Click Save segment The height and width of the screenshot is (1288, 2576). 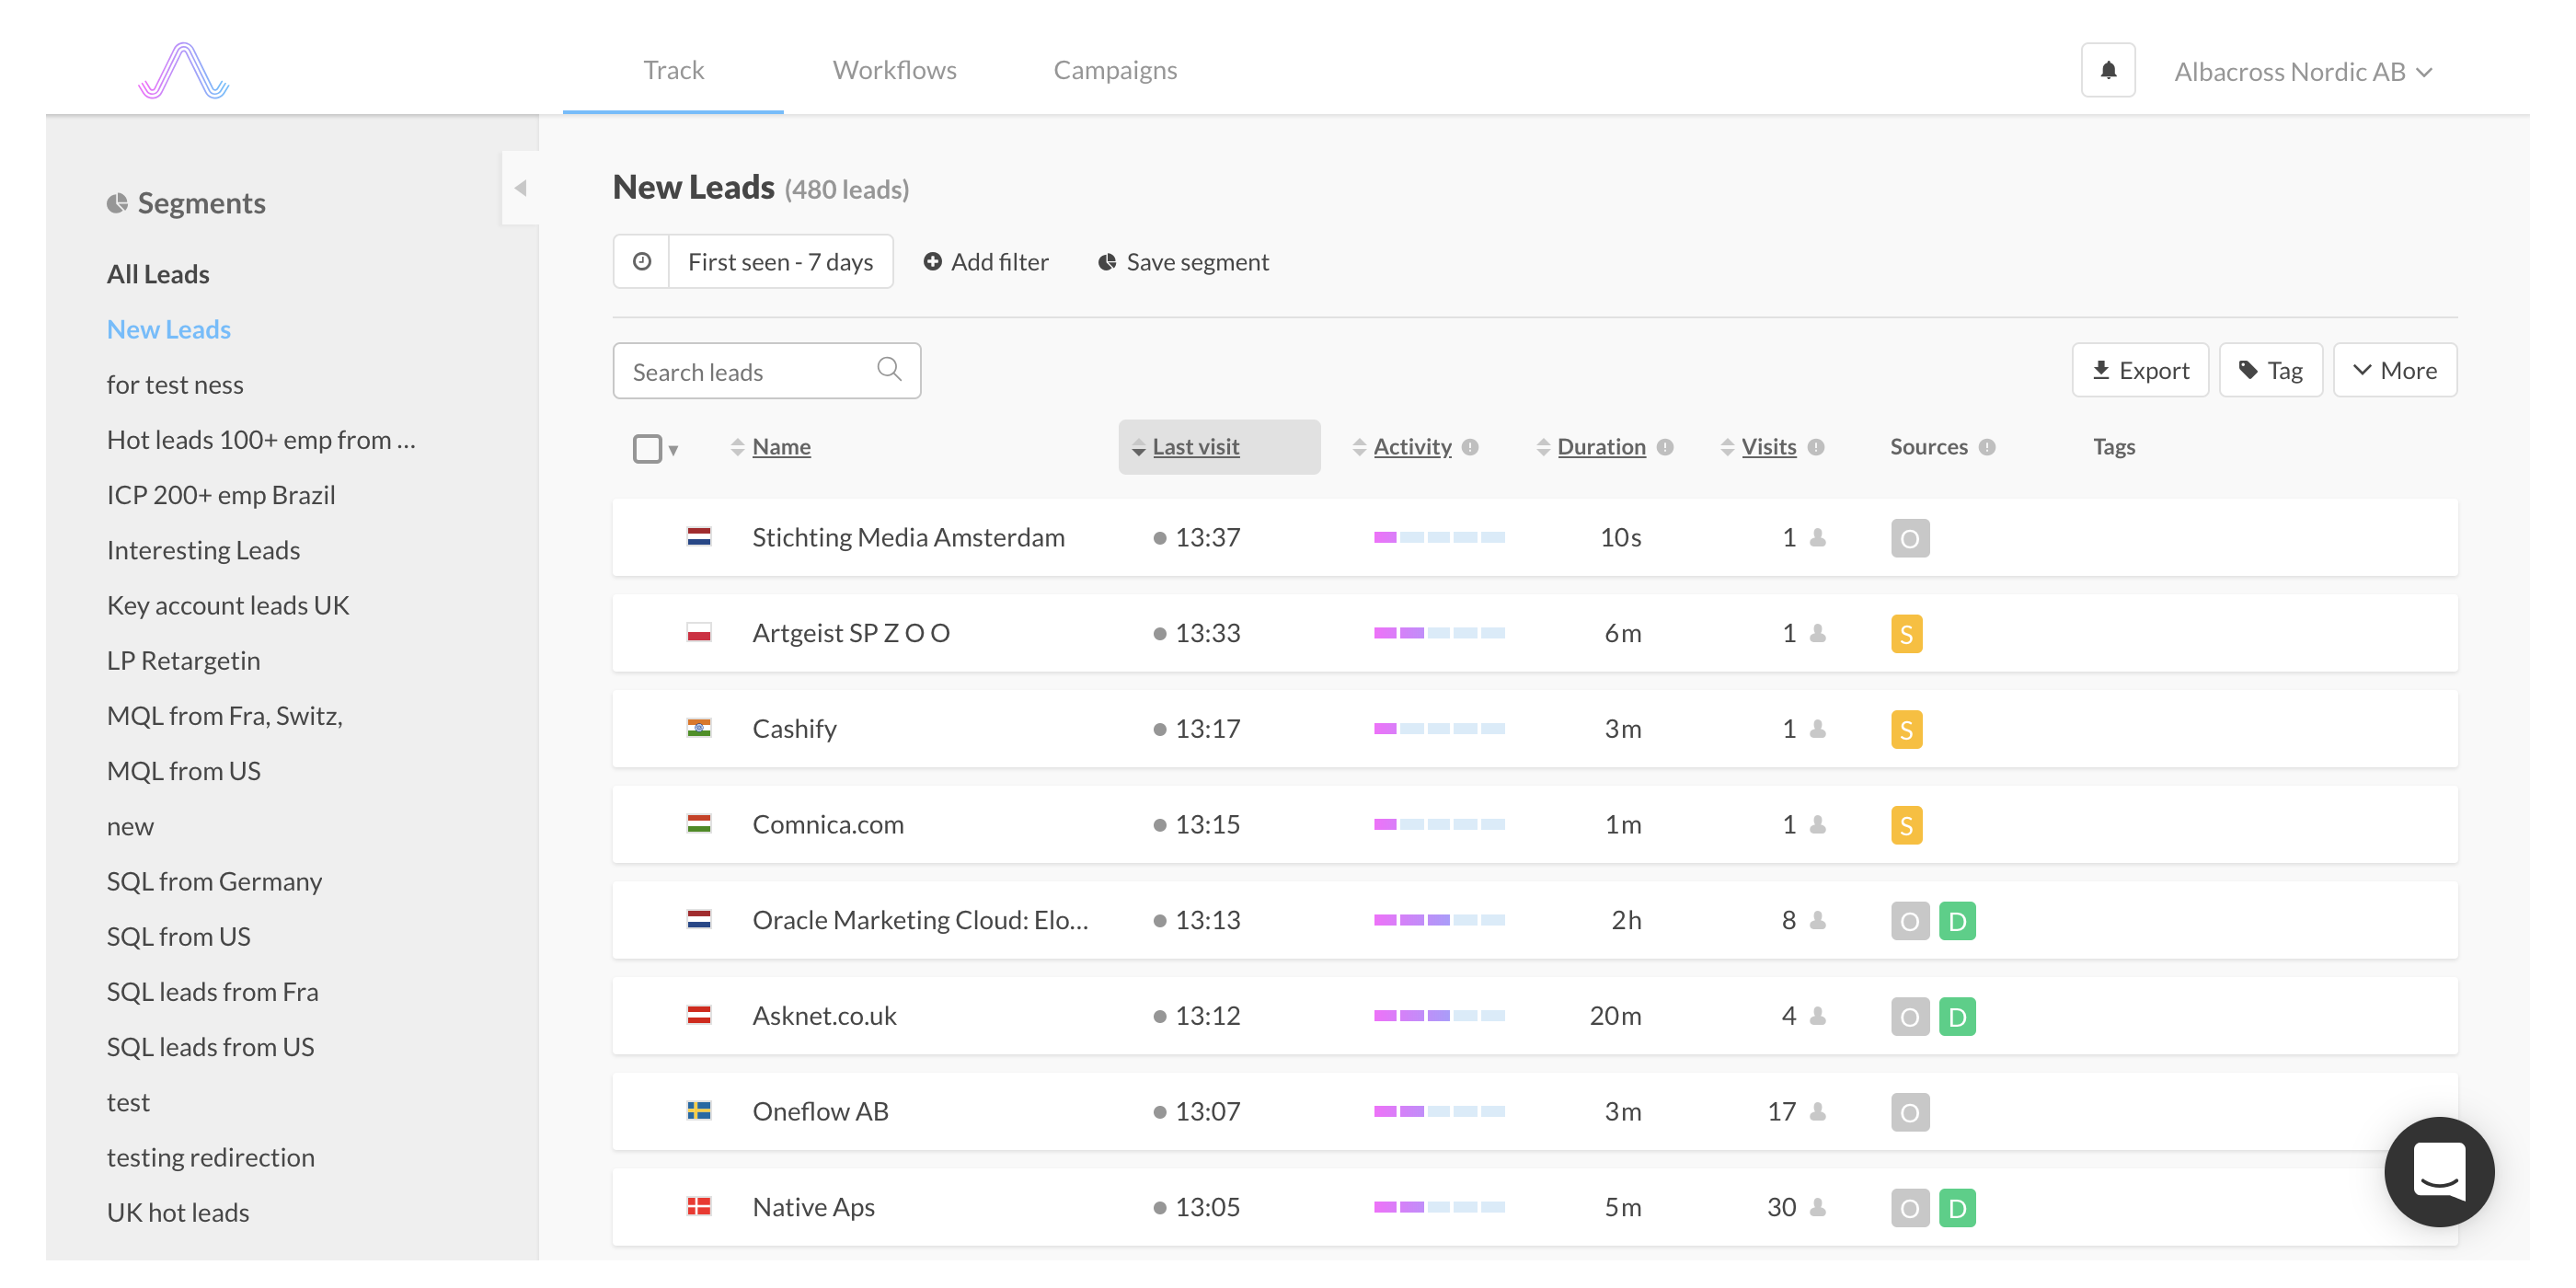(x=1183, y=262)
